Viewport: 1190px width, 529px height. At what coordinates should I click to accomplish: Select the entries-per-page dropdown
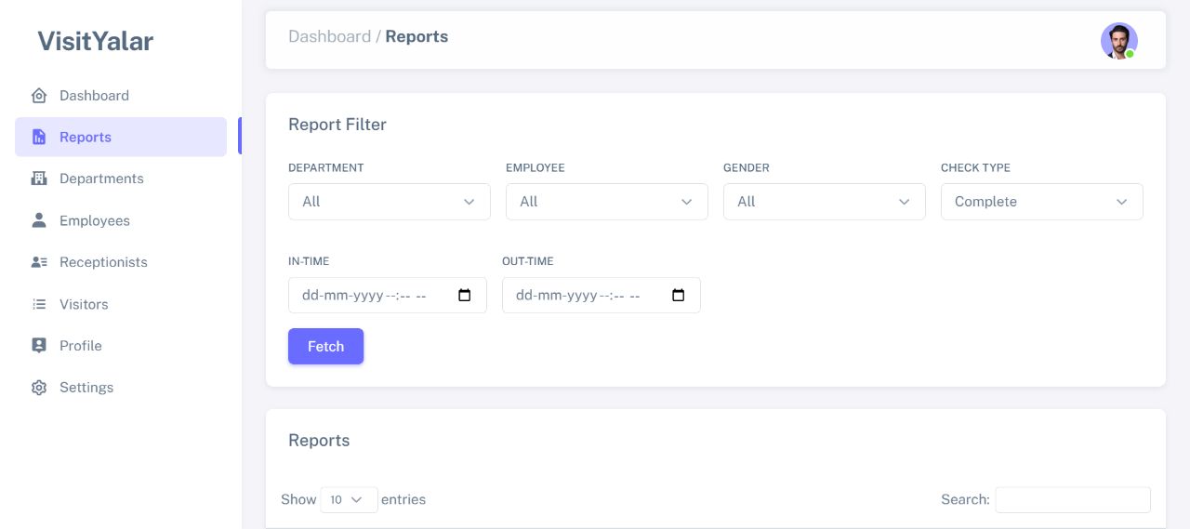click(349, 500)
